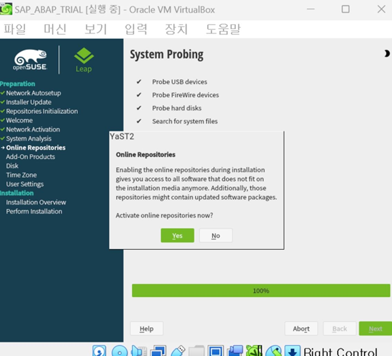Select Welcome step in sidebar

[19, 121]
